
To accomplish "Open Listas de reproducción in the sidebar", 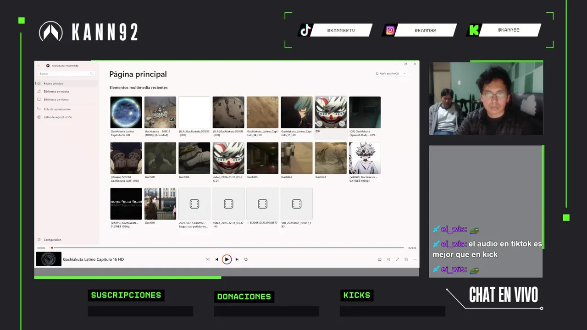I will click(66, 117).
